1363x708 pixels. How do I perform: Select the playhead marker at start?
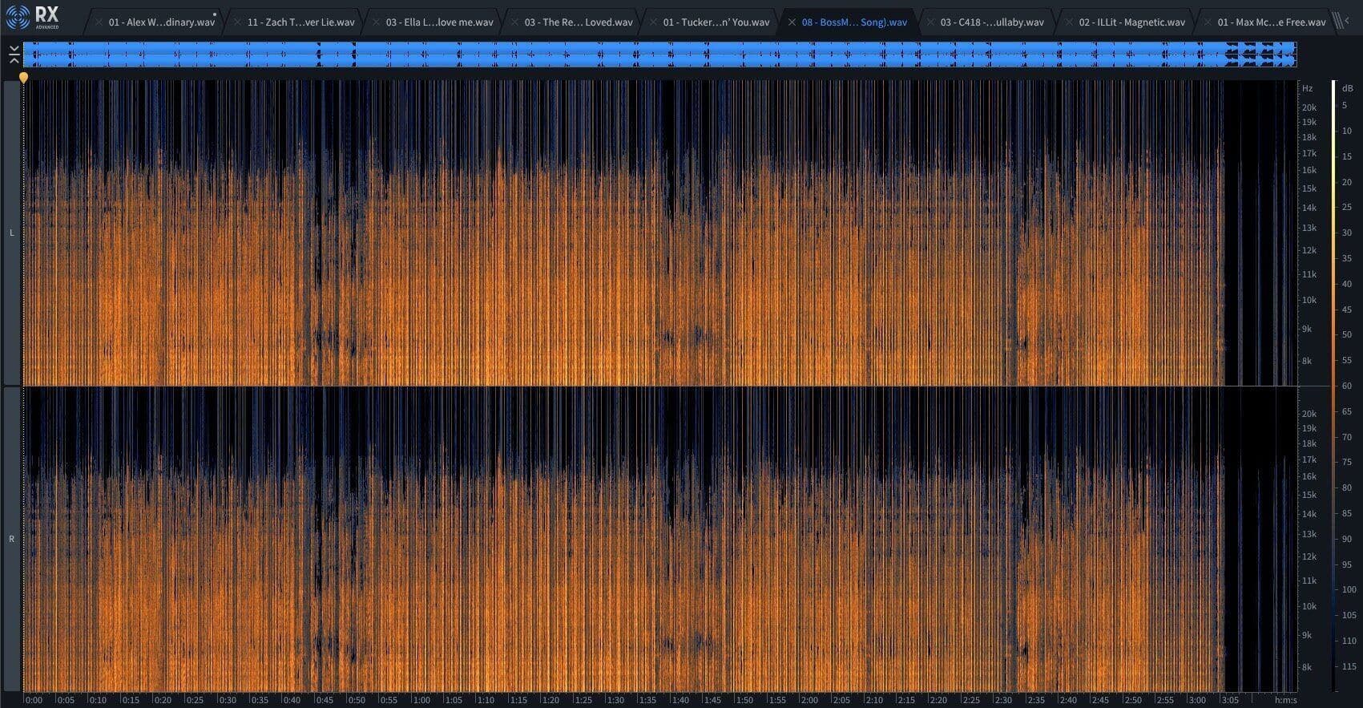click(x=23, y=78)
